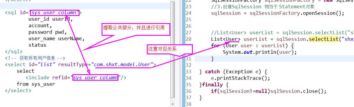Place cursor on the opening <sql tag
The width and height of the screenshot is (354, 107).
click(x=11, y=13)
